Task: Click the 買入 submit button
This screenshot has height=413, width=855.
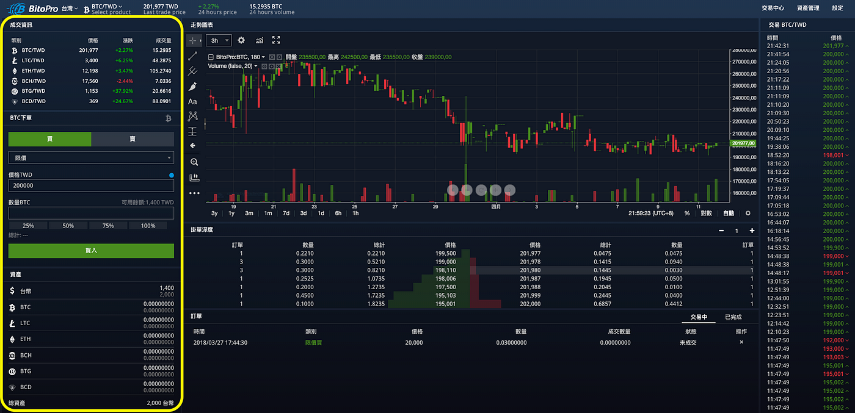Action: click(91, 251)
